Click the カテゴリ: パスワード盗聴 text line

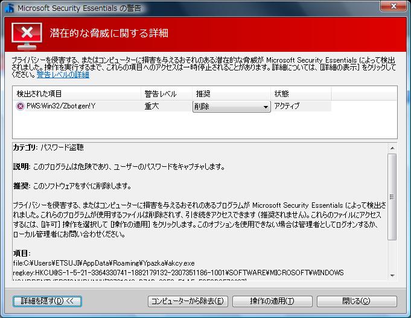tap(48, 148)
